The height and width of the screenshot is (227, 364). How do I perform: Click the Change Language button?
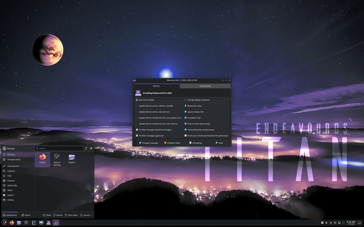[148, 143]
